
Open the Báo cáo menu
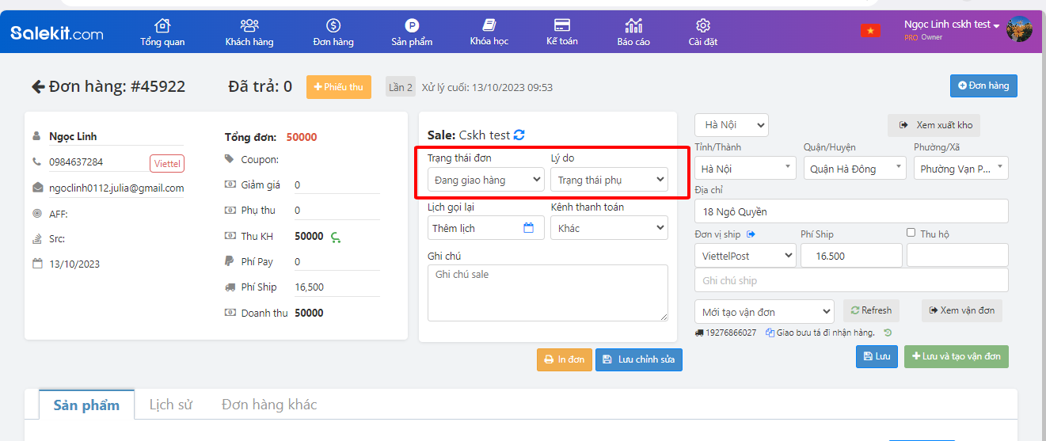633,32
